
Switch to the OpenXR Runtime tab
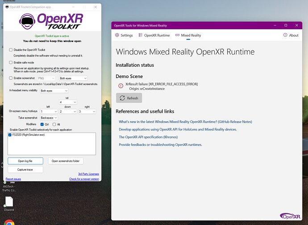(x=153, y=35)
